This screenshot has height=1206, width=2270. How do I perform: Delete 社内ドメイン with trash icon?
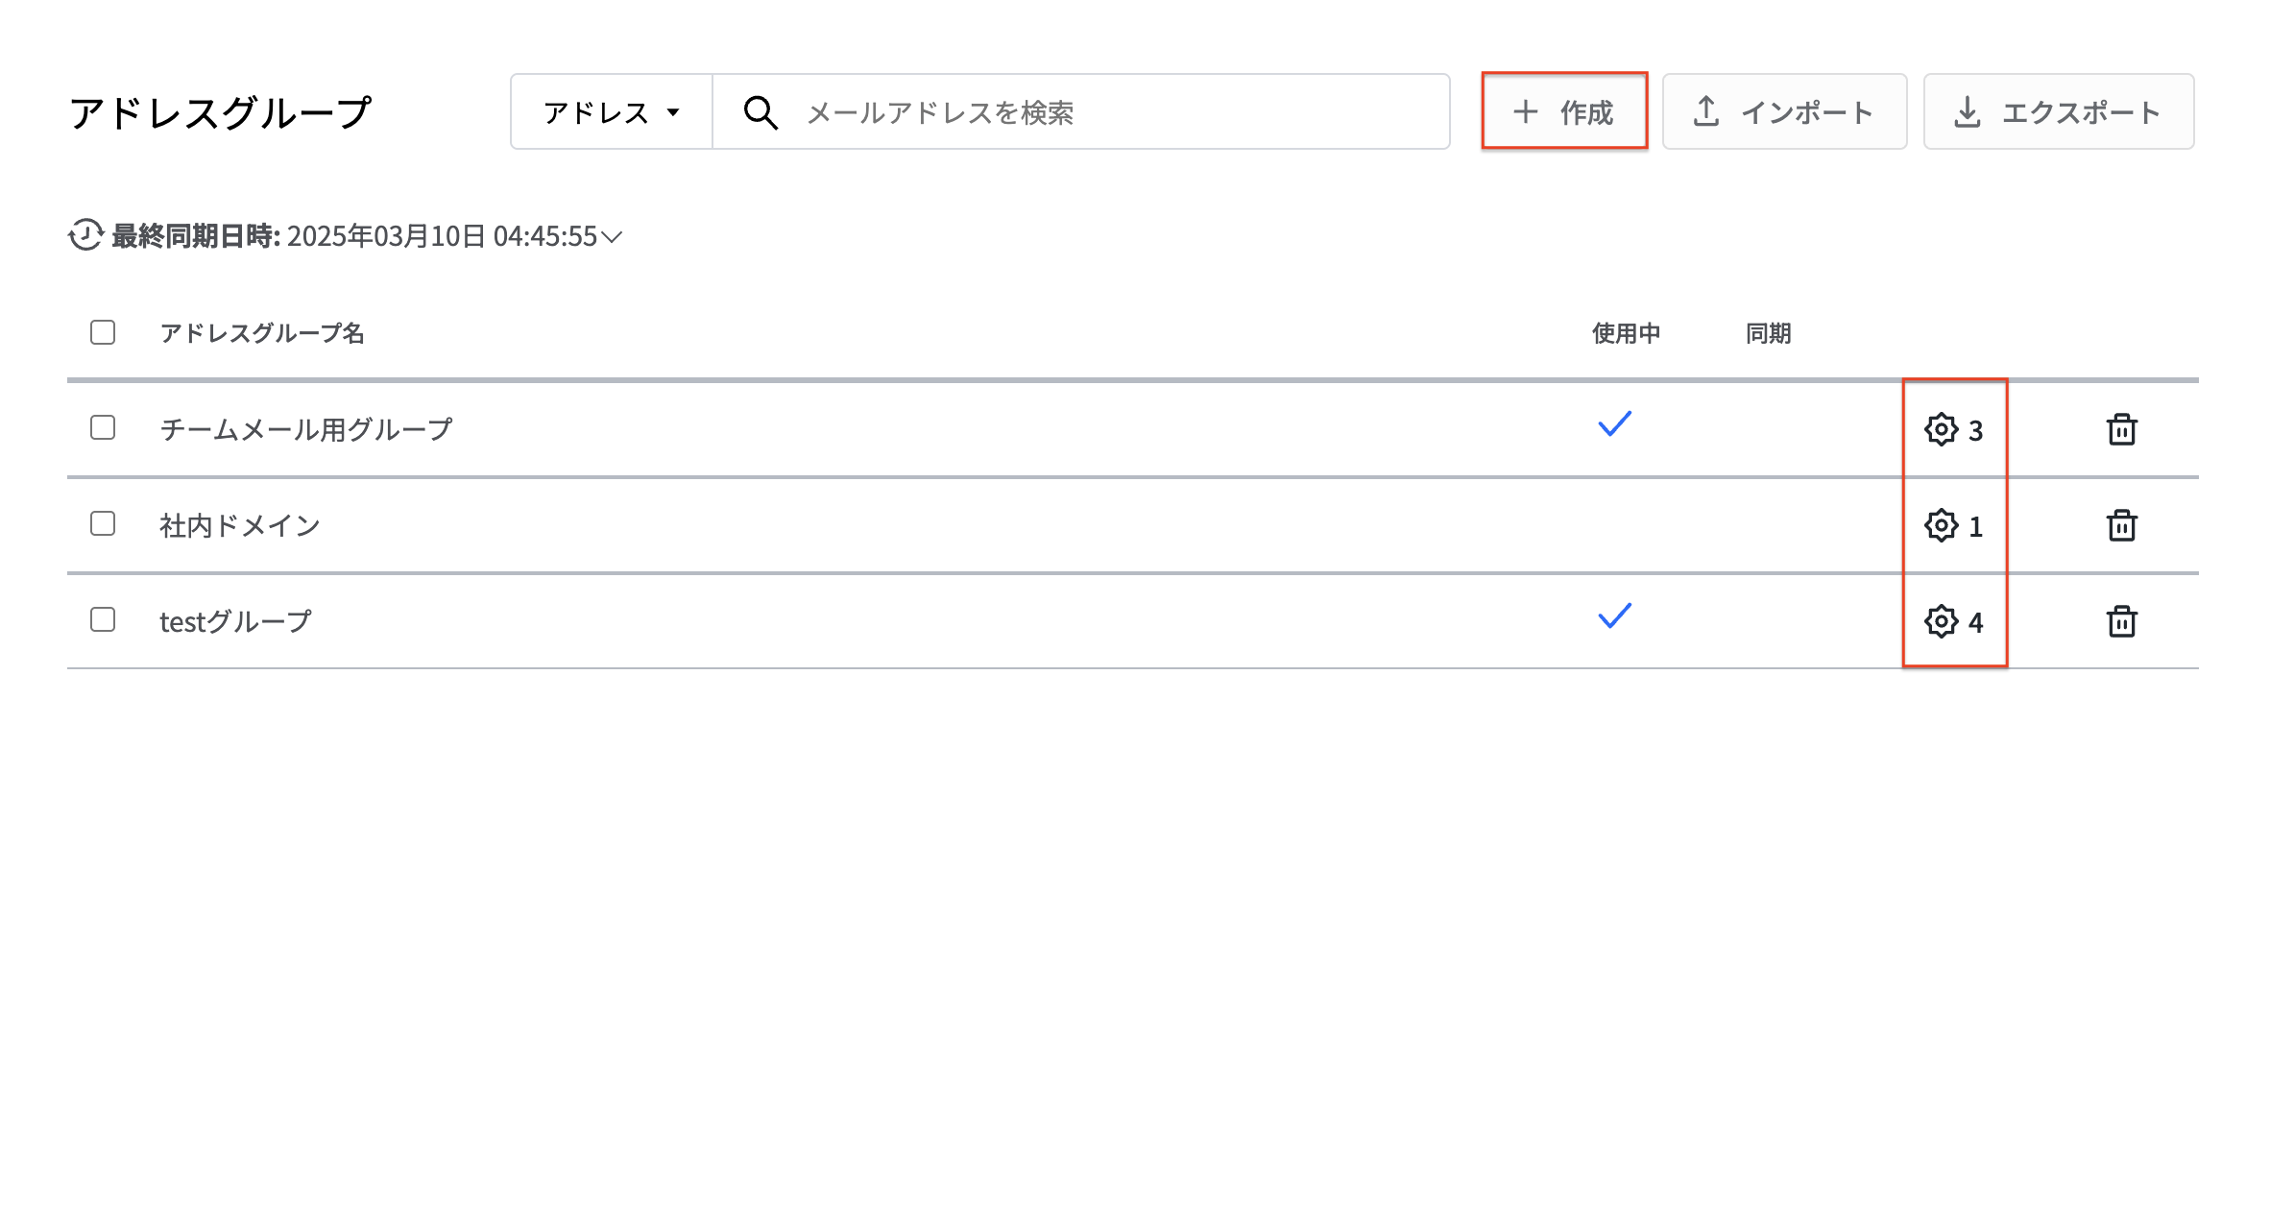[x=2122, y=525]
